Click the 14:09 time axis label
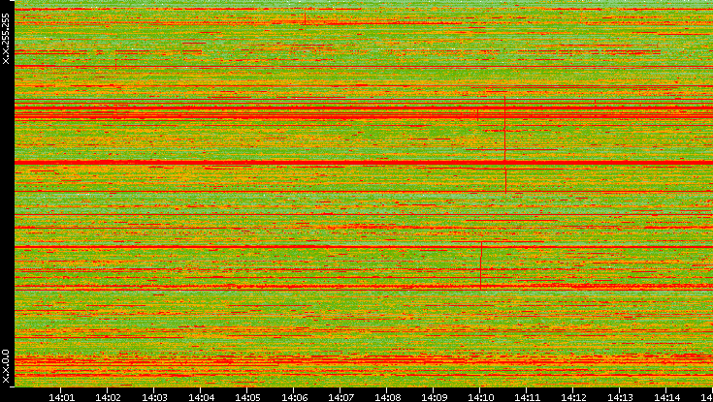Screen dimensions: 713x402 point(434,397)
